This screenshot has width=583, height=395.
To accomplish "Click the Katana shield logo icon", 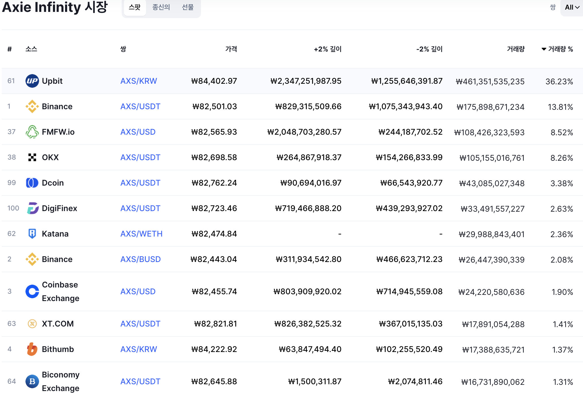I will 32,234.
